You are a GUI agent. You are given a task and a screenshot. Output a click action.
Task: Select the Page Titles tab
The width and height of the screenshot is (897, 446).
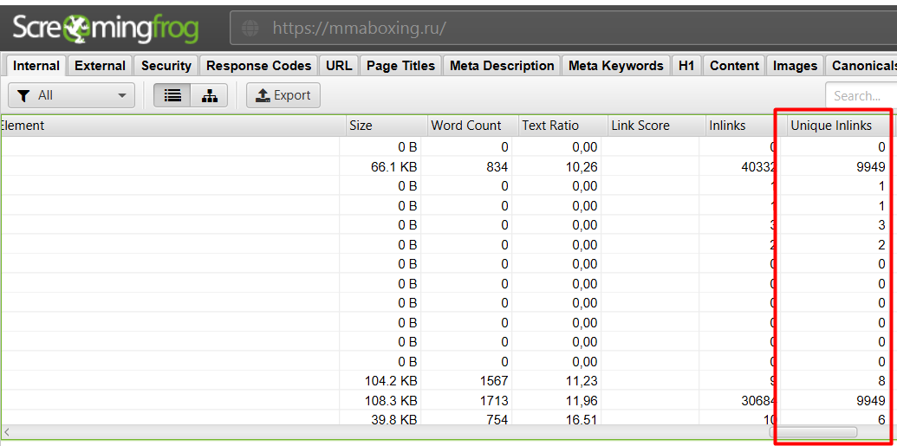400,66
